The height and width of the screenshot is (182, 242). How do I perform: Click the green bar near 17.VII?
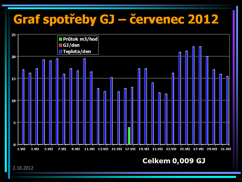[129, 136]
